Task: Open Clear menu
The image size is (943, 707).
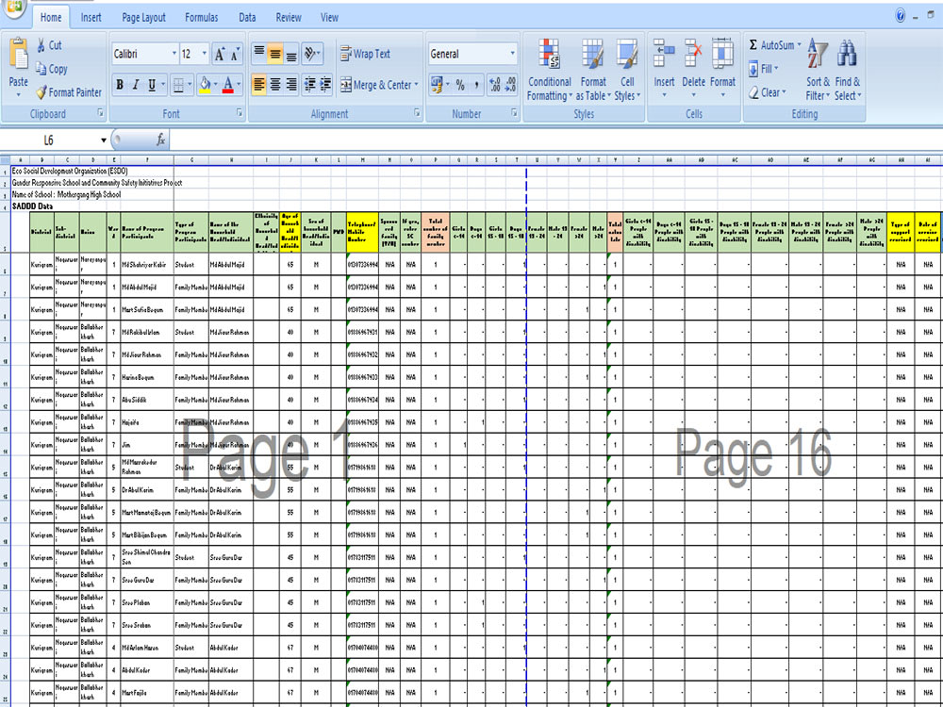Action: click(768, 92)
